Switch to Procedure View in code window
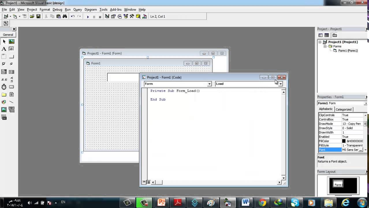 (144, 182)
